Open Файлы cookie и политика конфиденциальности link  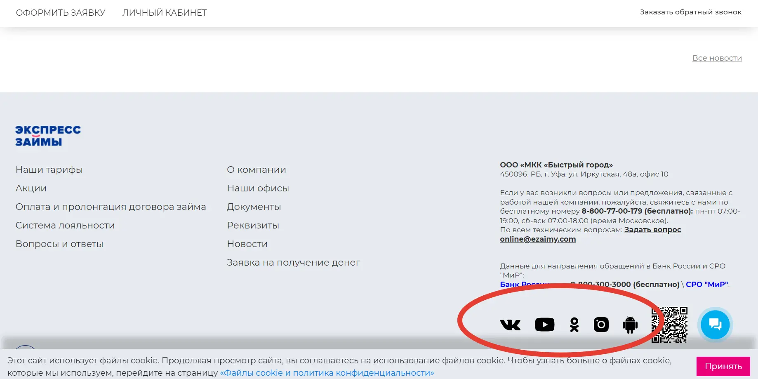[x=327, y=373]
